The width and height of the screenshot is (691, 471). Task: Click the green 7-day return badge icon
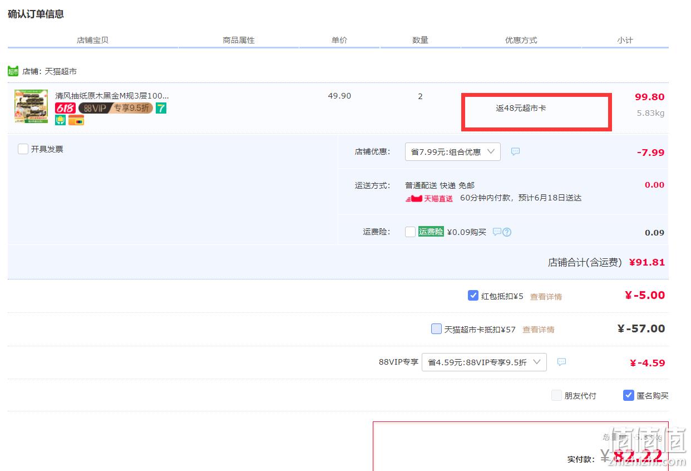161,108
